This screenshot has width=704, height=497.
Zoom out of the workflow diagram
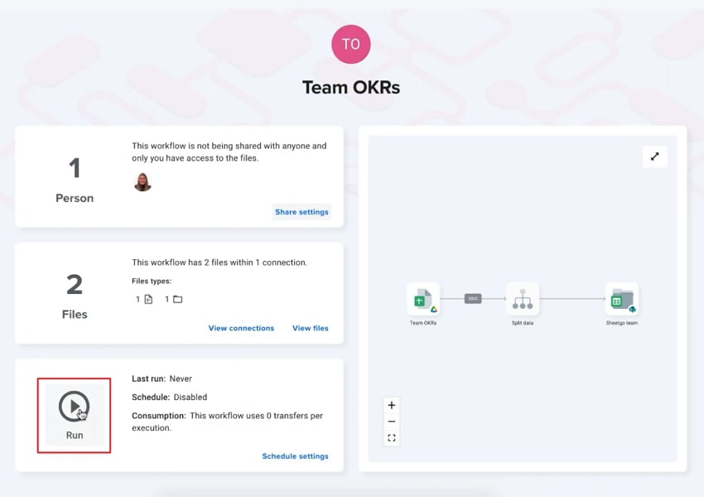pos(392,421)
